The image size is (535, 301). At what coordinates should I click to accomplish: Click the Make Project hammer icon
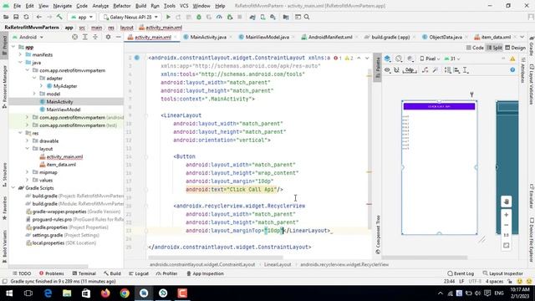[x=59, y=17]
